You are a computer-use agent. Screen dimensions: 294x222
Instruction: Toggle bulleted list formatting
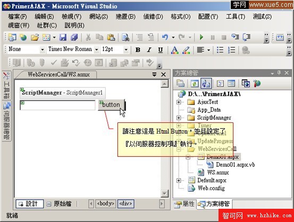[220, 50]
